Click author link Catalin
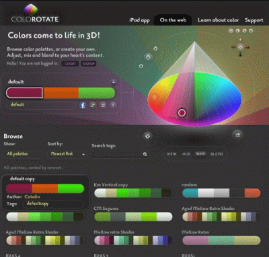 (x=32, y=196)
